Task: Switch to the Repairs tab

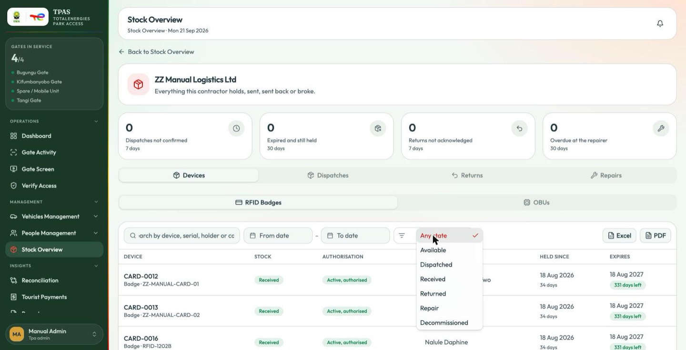Action: pos(606,175)
